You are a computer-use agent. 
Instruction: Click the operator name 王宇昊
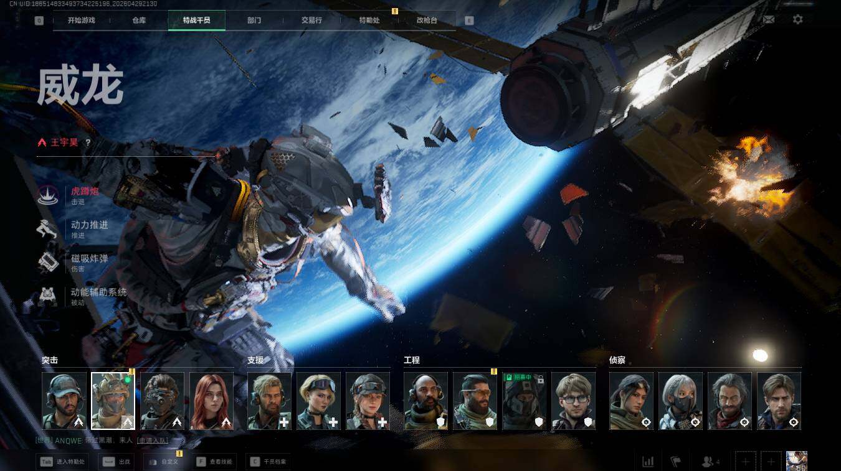coord(65,142)
